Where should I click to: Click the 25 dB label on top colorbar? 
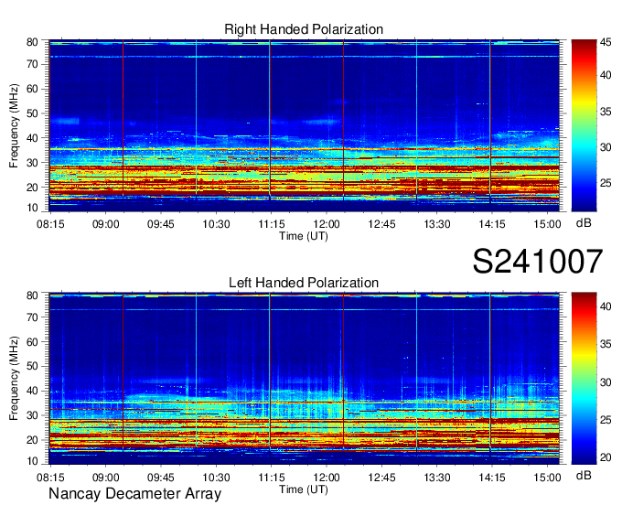coord(606,183)
